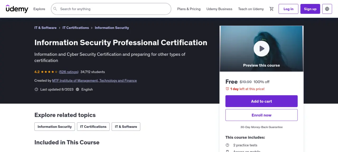Screen dimensions: 338x152
Task: Go to Udemy Business
Action: pyautogui.click(x=219, y=9)
